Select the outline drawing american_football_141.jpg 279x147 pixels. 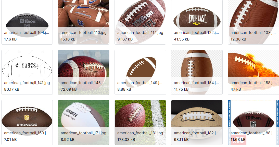coord(27,72)
